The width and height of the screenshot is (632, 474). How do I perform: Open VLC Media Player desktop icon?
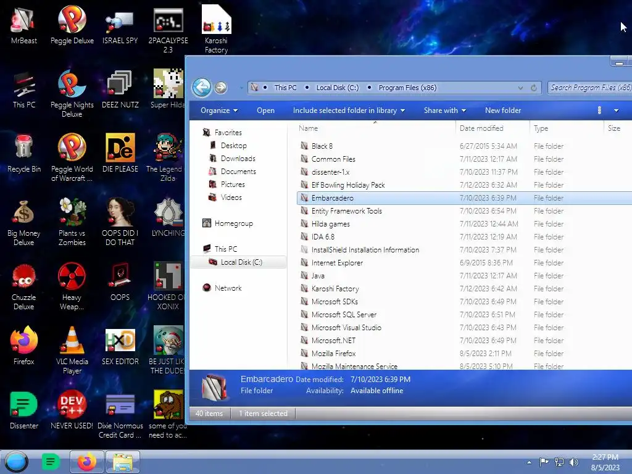coord(72,351)
